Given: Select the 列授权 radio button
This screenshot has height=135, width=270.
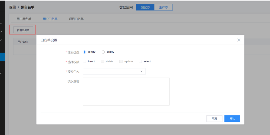Looking at the screenshot, I should pyautogui.click(x=103, y=52).
